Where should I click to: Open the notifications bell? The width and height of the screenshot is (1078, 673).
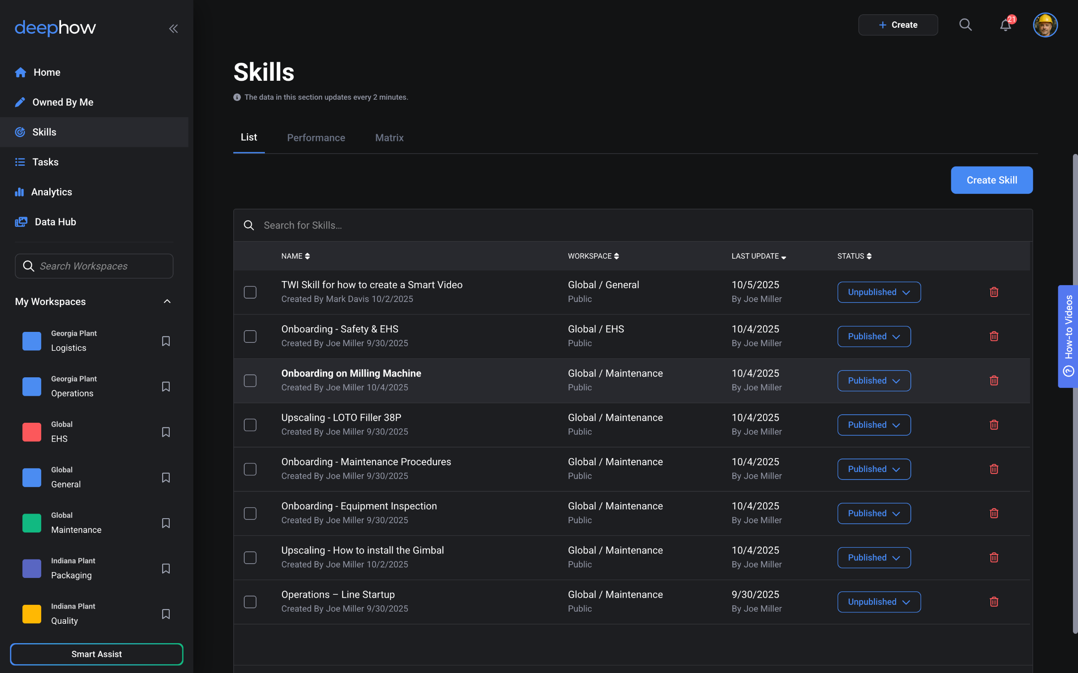(1005, 25)
